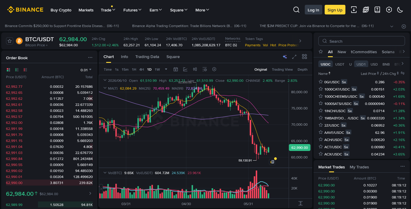Open the Earn menu
This screenshot has height=209, width=411.
(156, 10)
